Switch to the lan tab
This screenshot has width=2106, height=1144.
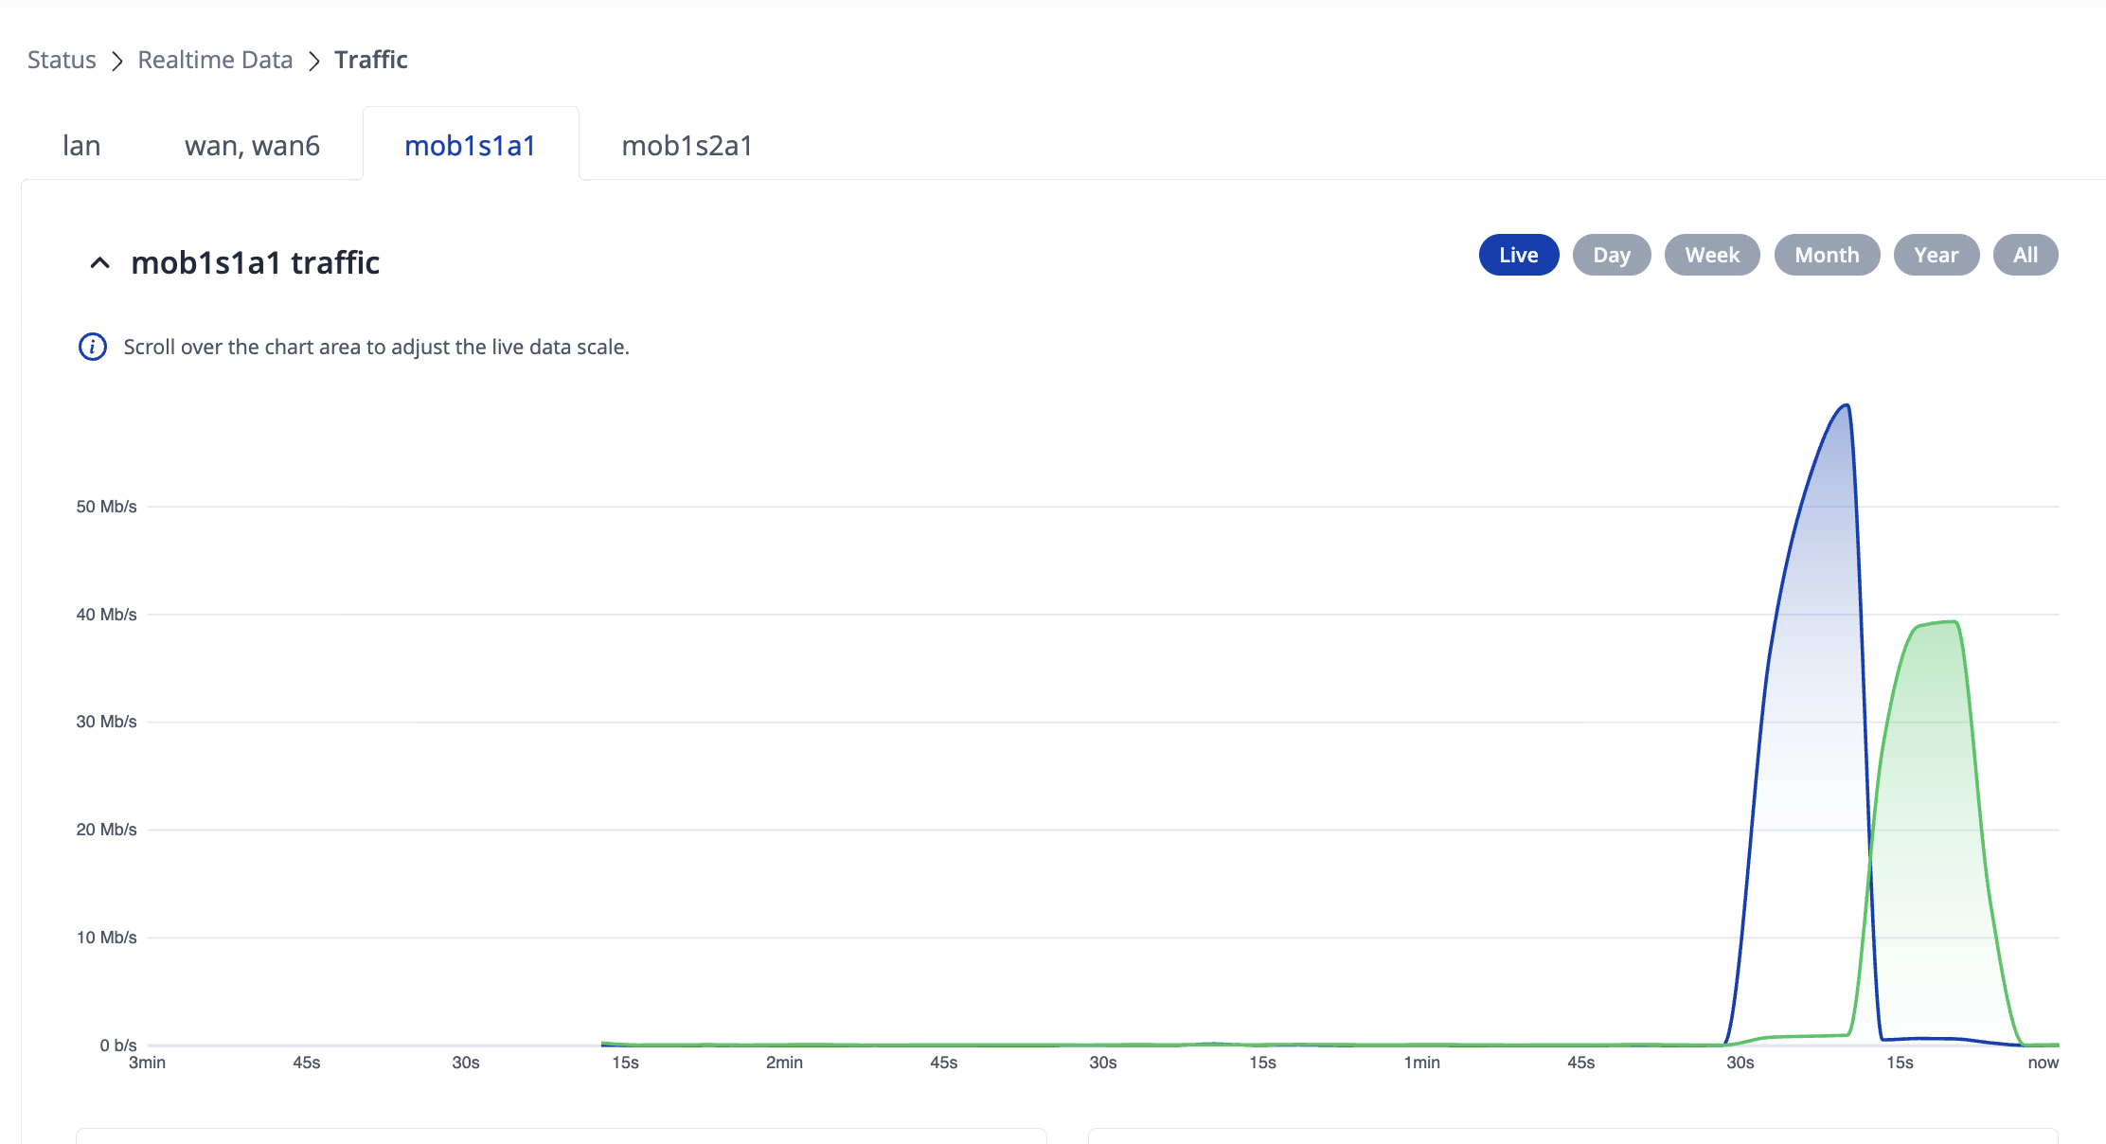coord(81,145)
